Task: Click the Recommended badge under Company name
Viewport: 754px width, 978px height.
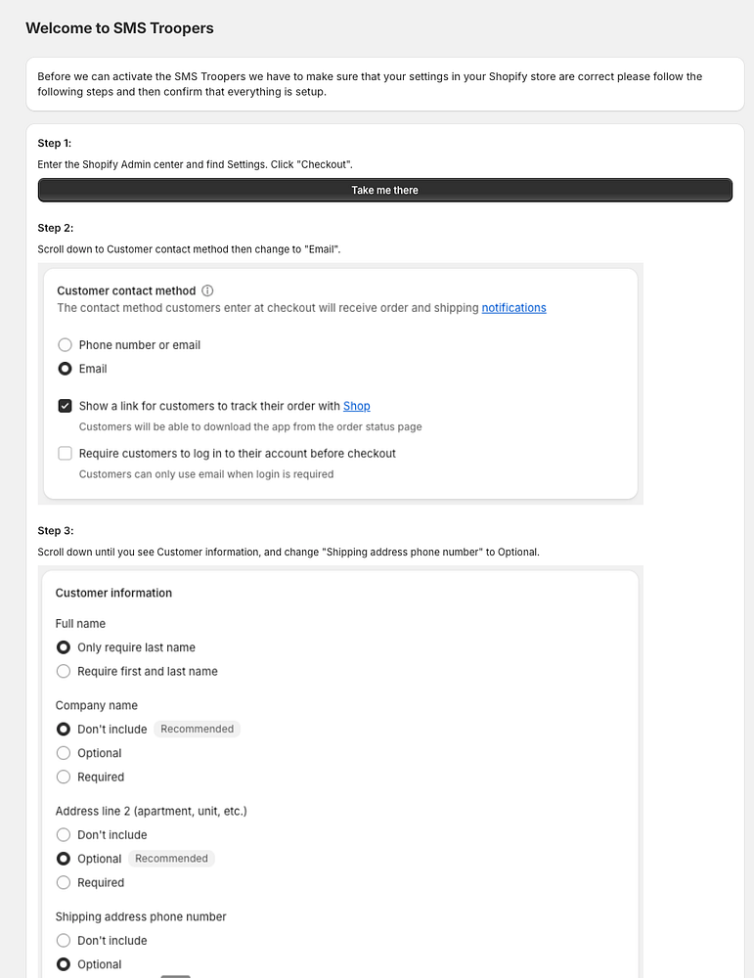Action: click(x=197, y=730)
